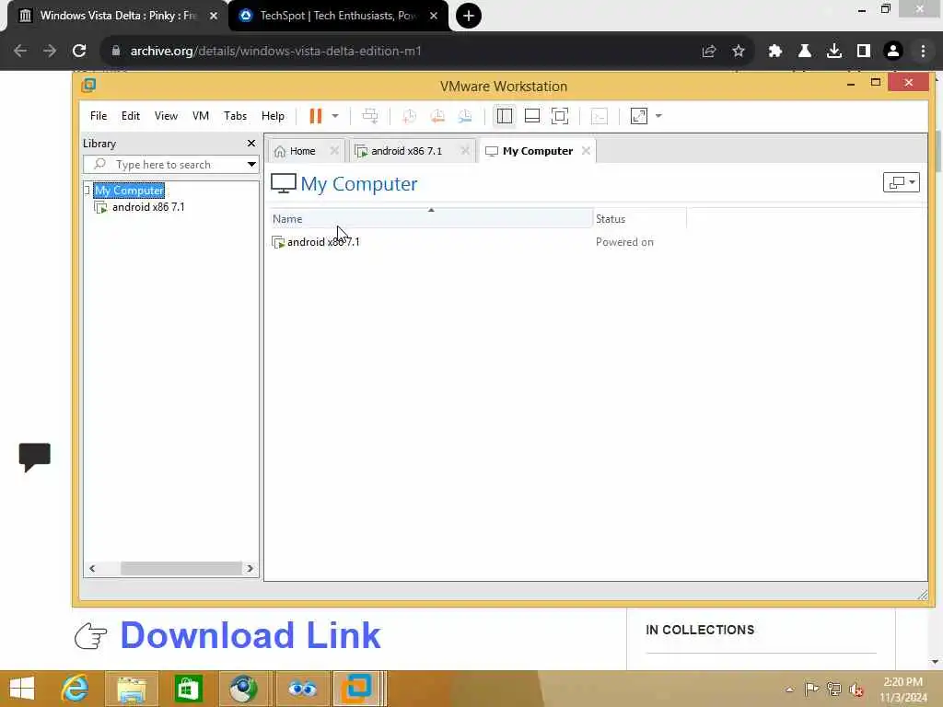Launch Internet Explorer from the taskbar
943x707 pixels.
tap(75, 689)
